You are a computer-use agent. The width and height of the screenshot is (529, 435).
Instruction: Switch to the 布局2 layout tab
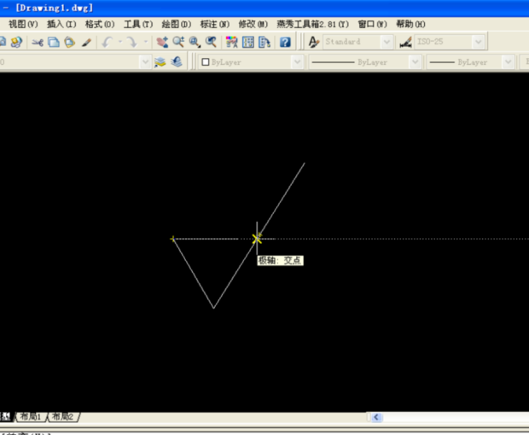(63, 417)
